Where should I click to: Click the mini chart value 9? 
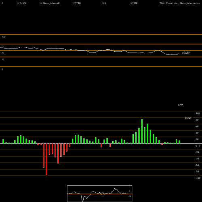click(129, 191)
